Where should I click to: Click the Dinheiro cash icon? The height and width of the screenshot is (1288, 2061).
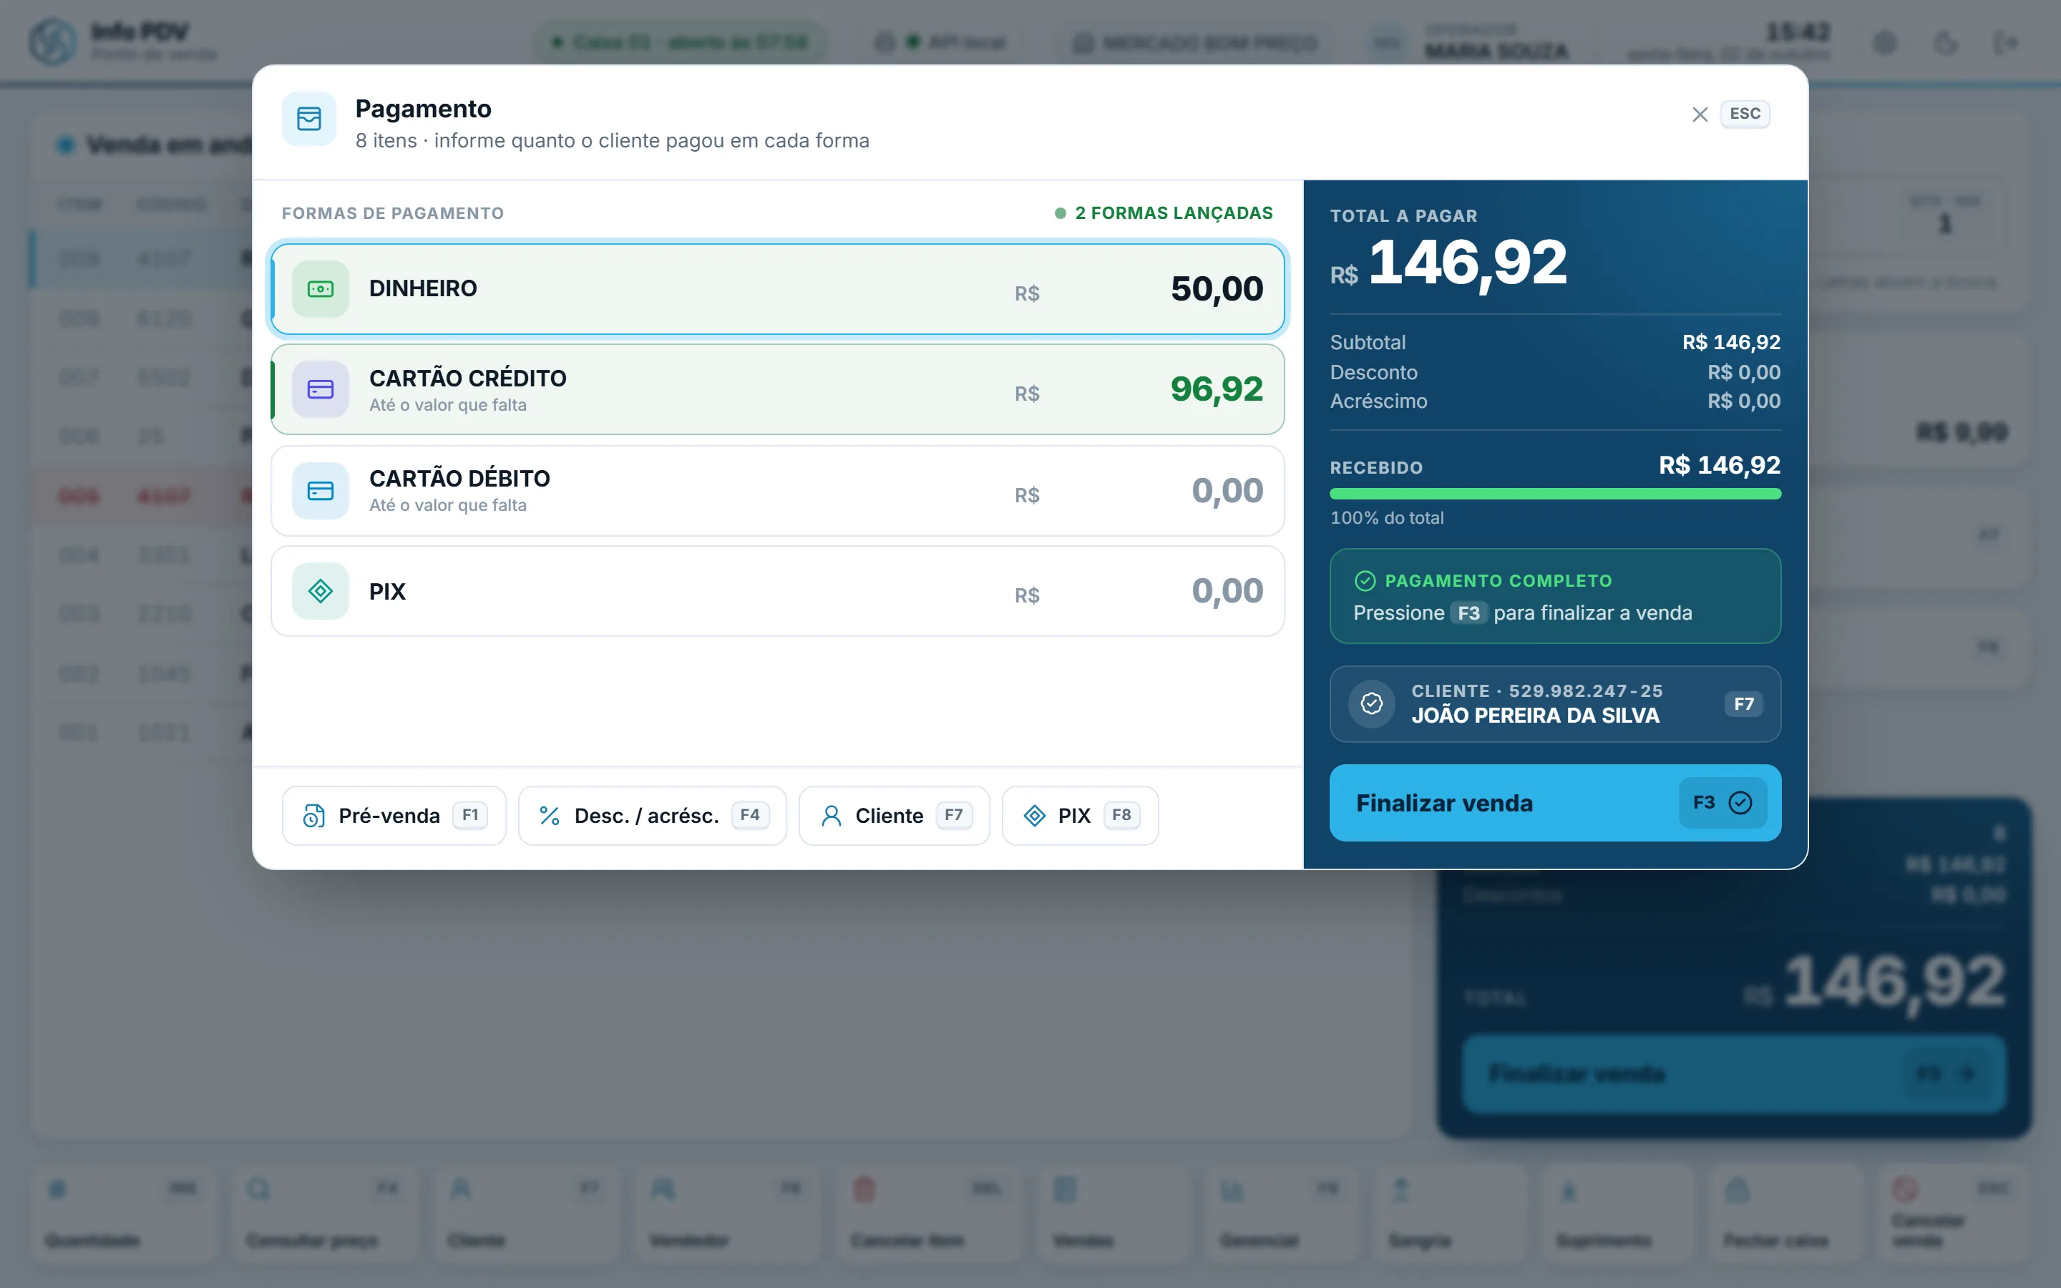click(320, 289)
